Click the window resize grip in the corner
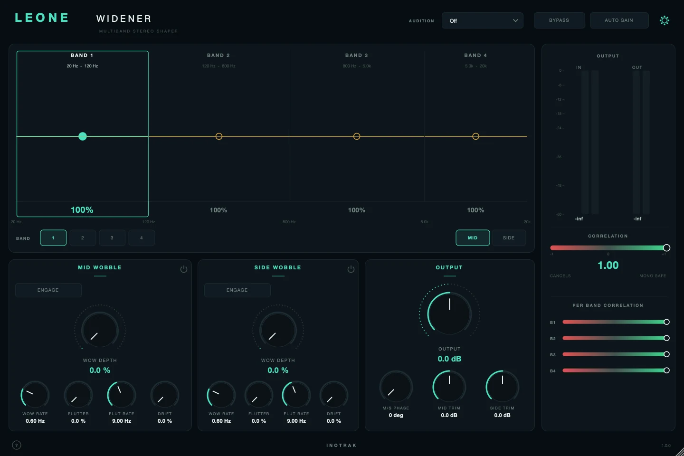The width and height of the screenshot is (684, 456). pyautogui.click(x=679, y=451)
